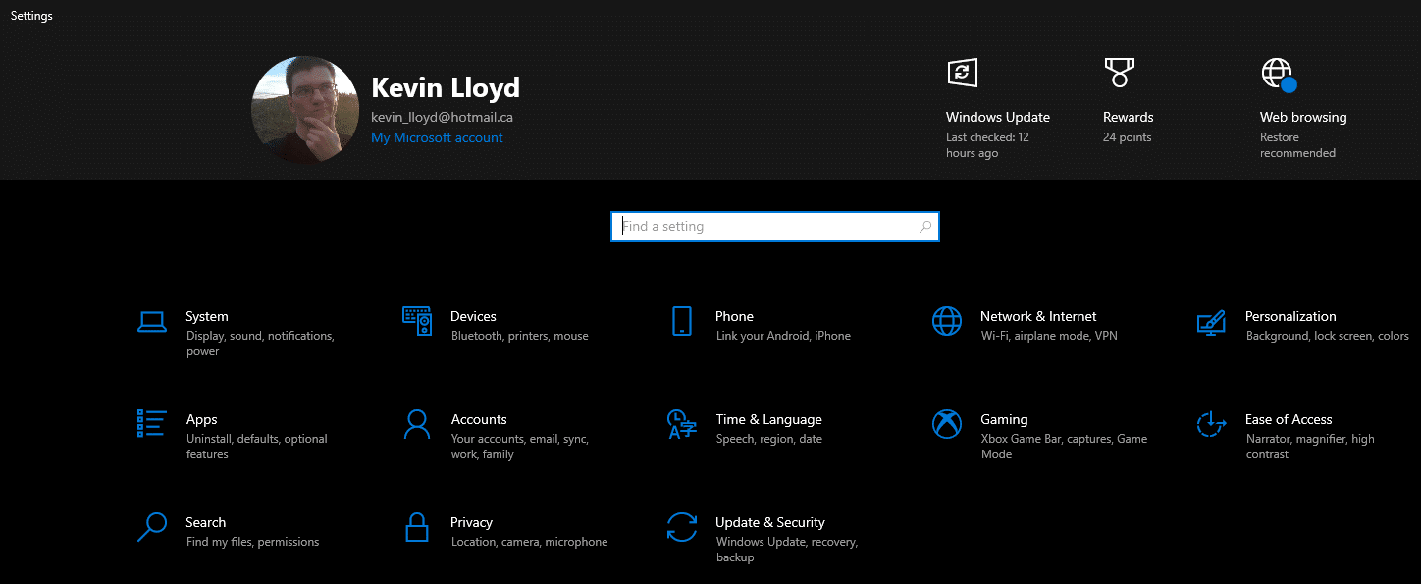The height and width of the screenshot is (584, 1421).
Task: Click 'Display, sound, notifications, power' description
Action: pos(260,344)
